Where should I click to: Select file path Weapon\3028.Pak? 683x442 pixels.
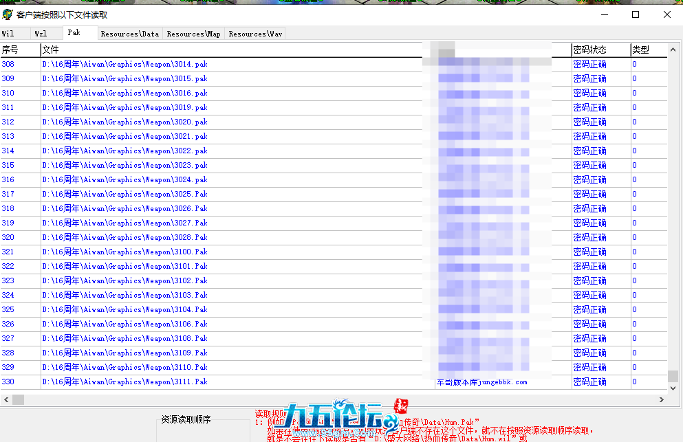[124, 237]
